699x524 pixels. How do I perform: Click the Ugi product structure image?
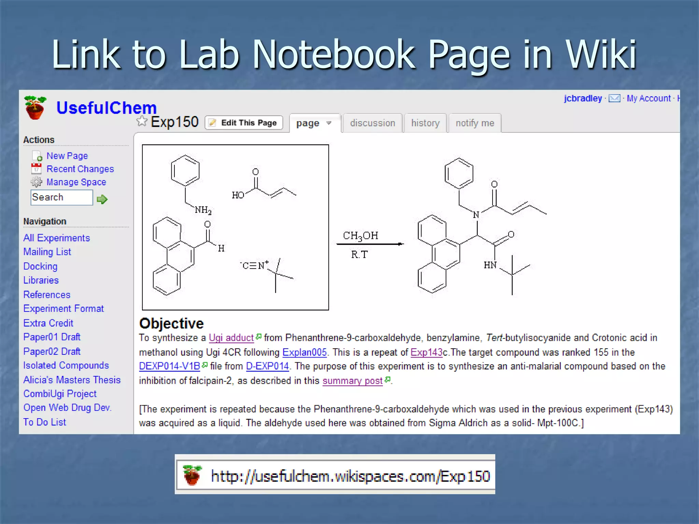click(x=482, y=226)
